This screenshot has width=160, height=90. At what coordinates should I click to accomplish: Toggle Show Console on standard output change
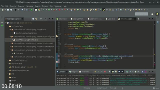coord(119,72)
